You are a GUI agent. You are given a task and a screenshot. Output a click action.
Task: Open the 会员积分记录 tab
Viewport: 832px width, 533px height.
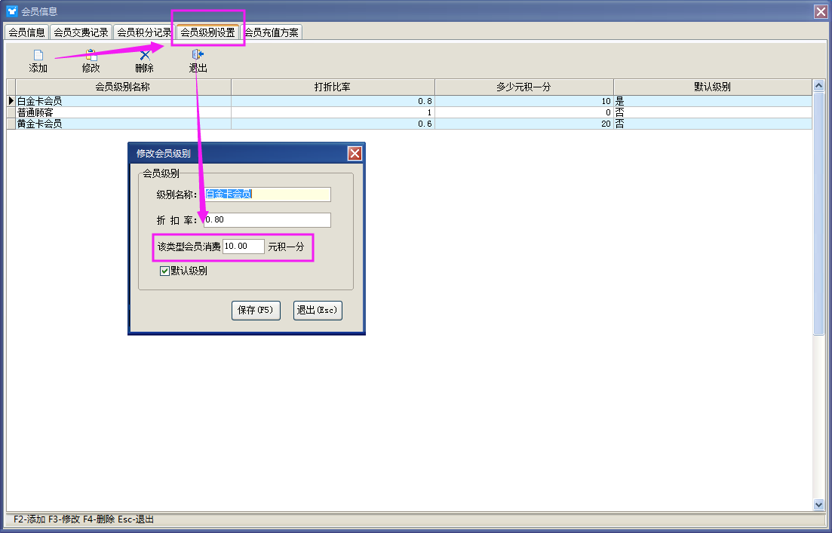tap(143, 32)
